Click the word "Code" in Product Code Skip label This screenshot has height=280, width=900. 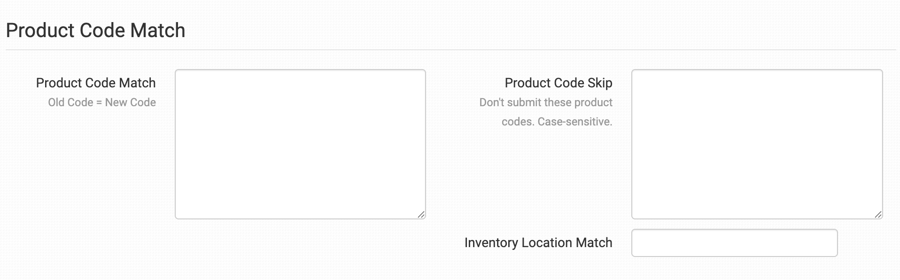[565, 83]
